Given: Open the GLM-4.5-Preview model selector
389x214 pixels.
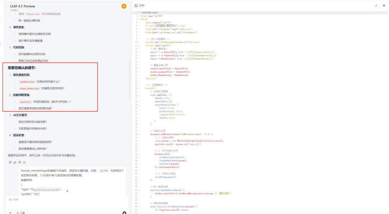Looking at the screenshot, I should [x=22, y=6].
